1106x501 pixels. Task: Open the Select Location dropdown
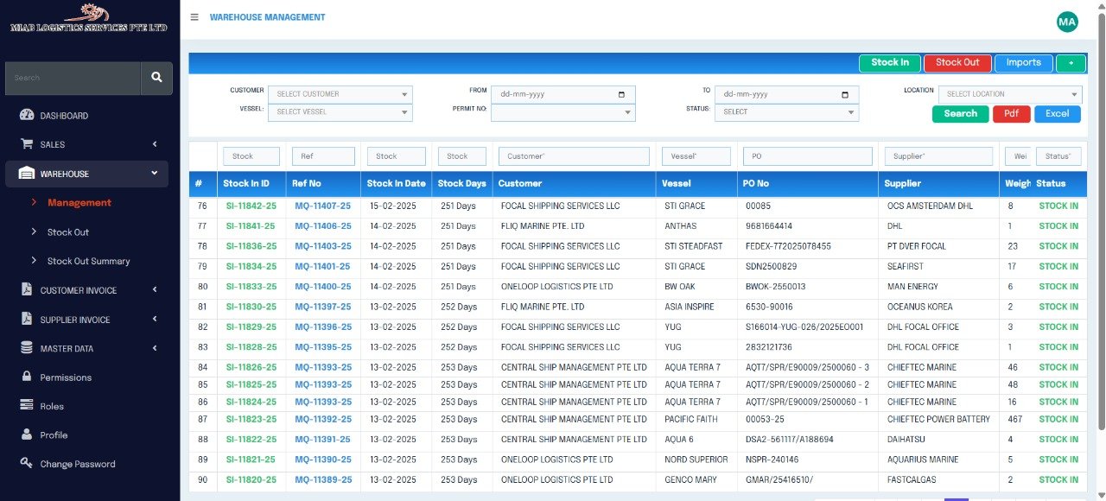(x=1010, y=94)
